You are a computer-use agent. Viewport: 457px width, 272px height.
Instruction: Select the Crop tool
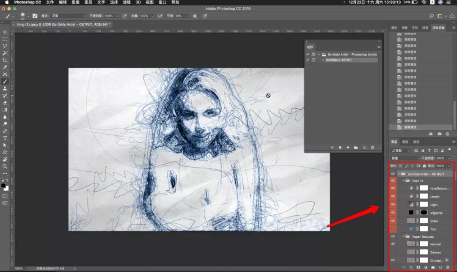[x=5, y=60]
